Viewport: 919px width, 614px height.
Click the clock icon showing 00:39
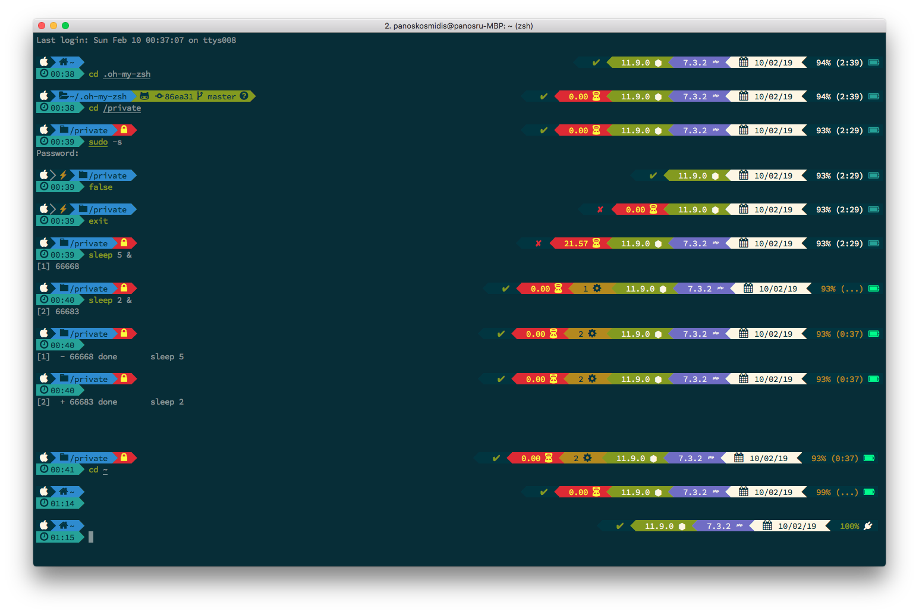pyautogui.click(x=43, y=142)
